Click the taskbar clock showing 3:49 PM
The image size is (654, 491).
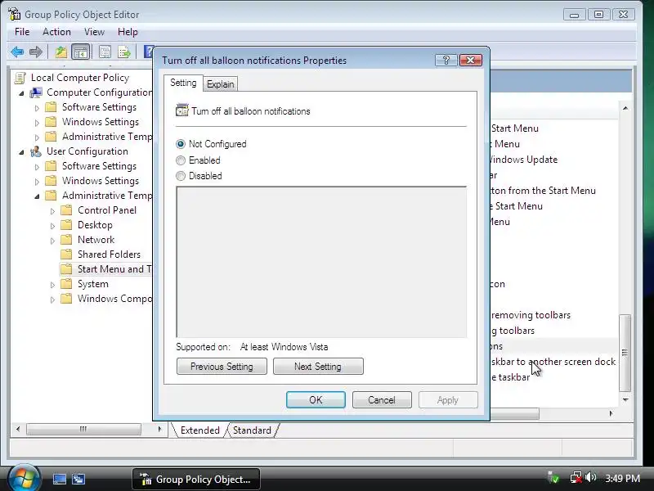[x=622, y=478]
